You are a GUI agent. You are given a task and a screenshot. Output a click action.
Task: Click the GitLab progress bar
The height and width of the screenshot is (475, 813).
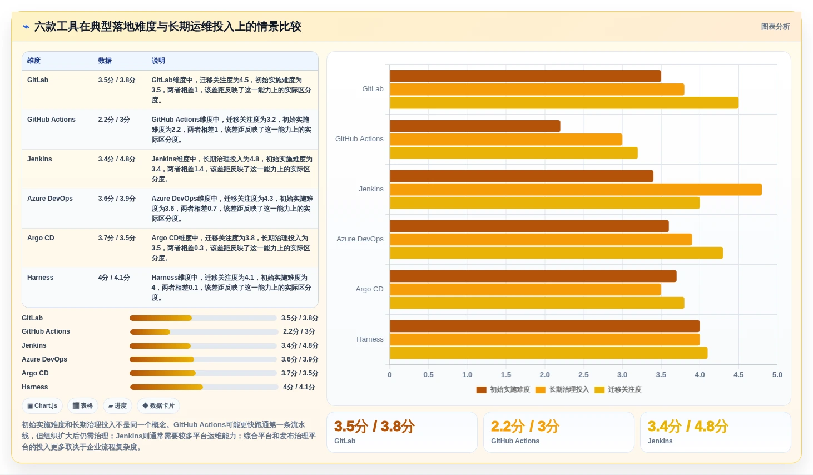point(203,318)
